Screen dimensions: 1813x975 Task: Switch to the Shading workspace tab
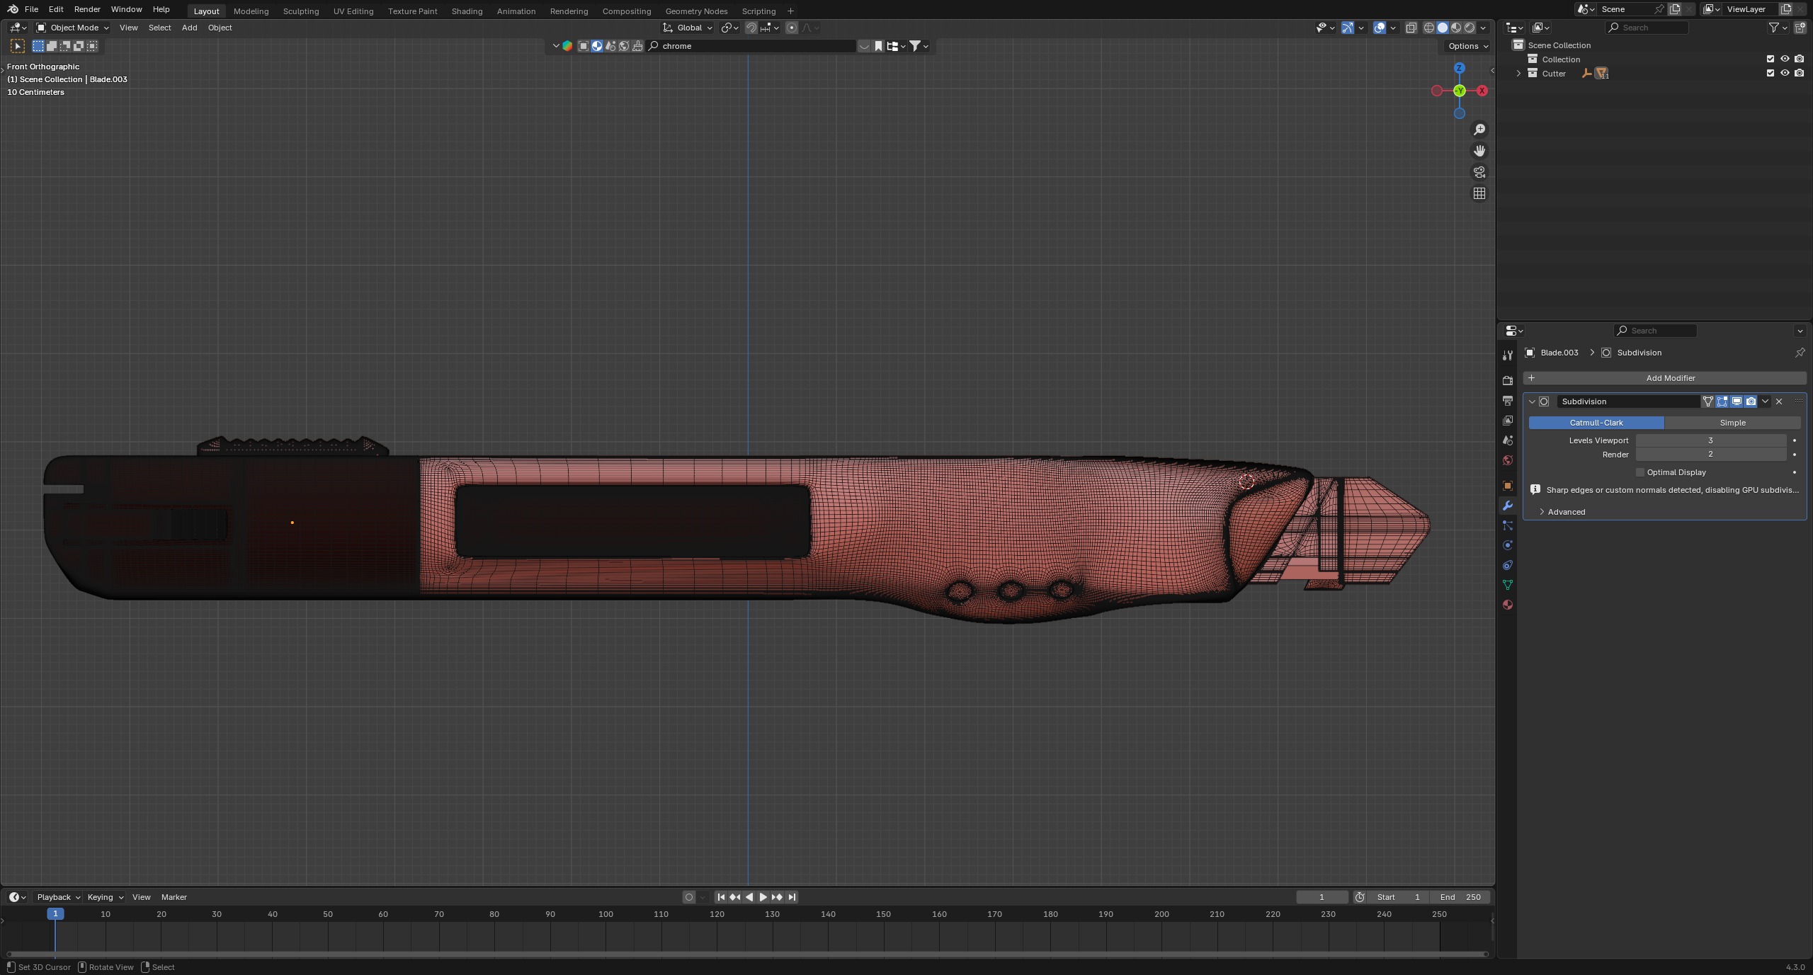pos(467,11)
